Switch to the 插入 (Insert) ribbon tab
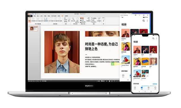Screen dimensions: 181x108 click(38, 16)
